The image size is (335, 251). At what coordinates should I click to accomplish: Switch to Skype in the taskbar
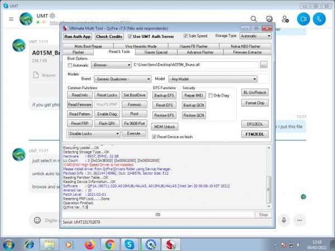tap(130, 245)
